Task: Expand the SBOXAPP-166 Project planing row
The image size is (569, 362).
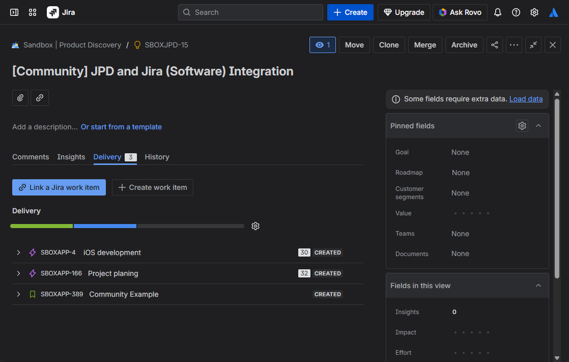Action: (x=18, y=274)
